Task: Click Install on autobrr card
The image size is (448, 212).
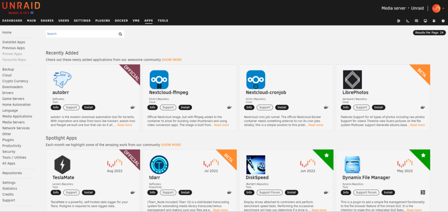Action: pyautogui.click(x=88, y=108)
